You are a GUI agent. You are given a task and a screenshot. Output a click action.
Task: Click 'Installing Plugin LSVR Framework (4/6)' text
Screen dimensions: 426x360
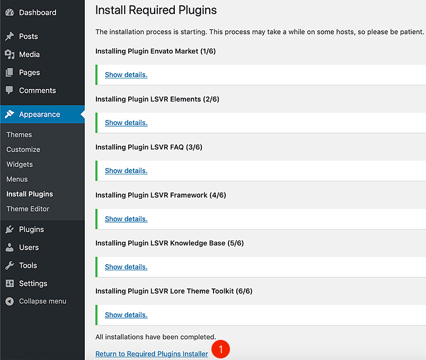[161, 195]
